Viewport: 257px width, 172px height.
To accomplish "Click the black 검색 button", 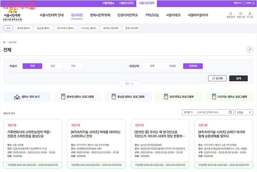I will tap(238, 78).
